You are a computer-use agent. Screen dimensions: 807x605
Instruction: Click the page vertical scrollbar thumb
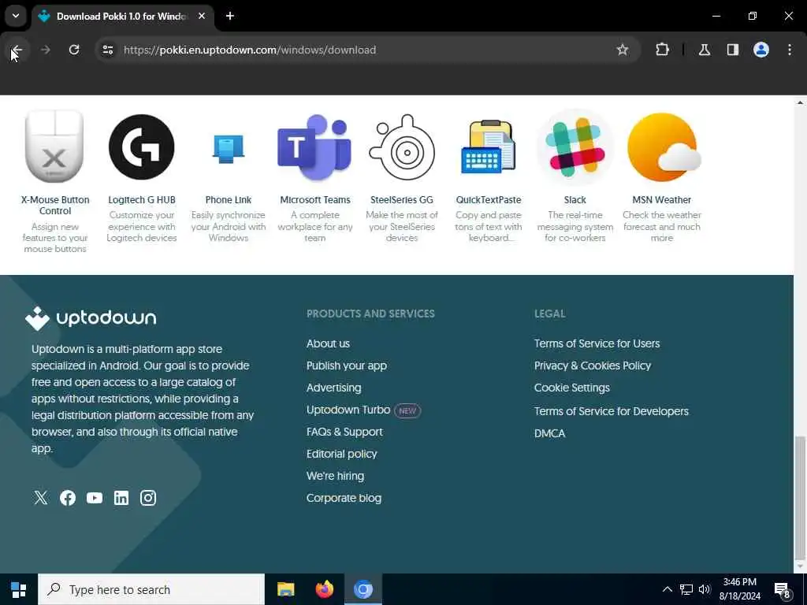coord(799,497)
